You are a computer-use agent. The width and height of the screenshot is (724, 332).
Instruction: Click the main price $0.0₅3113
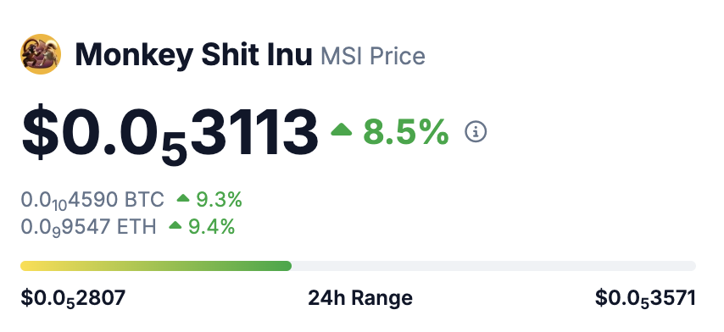(x=170, y=133)
